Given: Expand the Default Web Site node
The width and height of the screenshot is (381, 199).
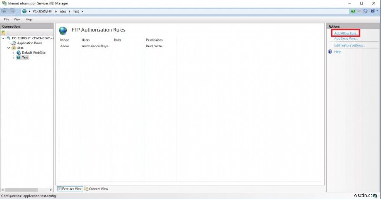Looking at the screenshot, I should point(14,53).
